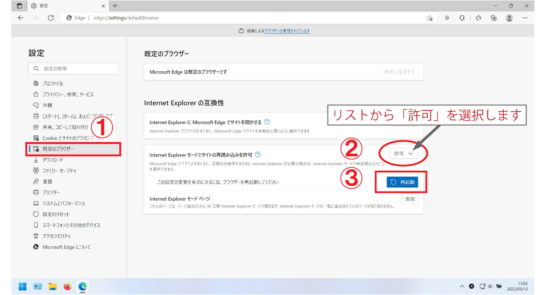Open the Windows Start menu
Image resolution: width=545 pixels, height=295 pixels.
[x=22, y=286]
